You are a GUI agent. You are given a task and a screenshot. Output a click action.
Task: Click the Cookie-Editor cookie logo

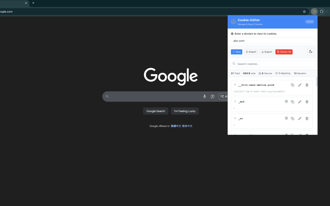pos(233,22)
